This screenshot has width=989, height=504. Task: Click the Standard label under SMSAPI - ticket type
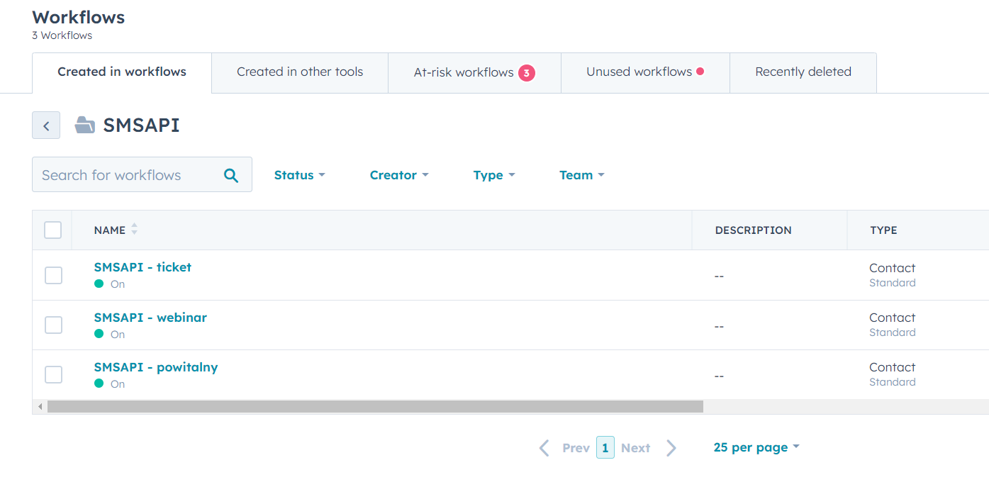click(893, 283)
